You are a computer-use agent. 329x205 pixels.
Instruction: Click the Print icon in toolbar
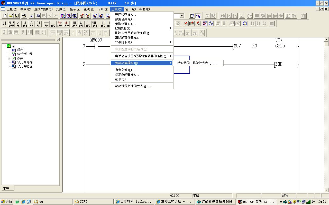(x=24, y=16)
